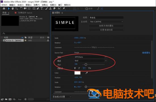The width and height of the screenshot is (156, 102).
Task: Select the Unified Camera tool
Action: tap(25, 9)
